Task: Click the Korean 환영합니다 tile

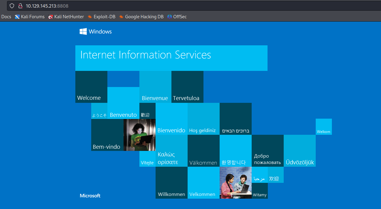Action: point(235,151)
